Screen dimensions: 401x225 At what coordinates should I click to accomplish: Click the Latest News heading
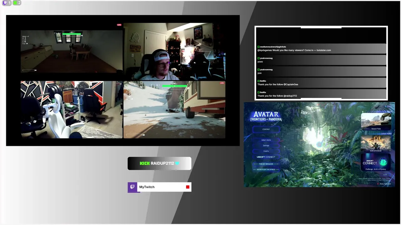point(386,133)
